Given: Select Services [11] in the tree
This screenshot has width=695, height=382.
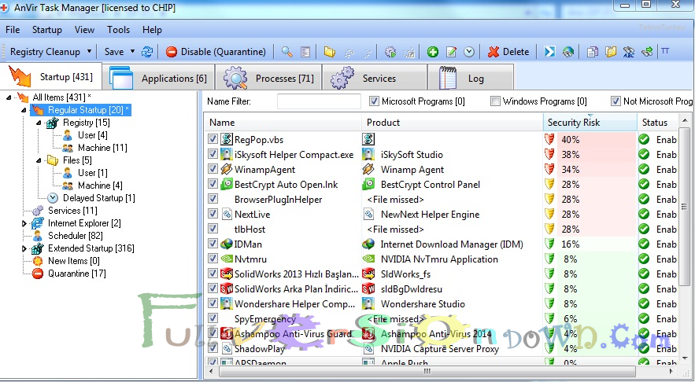Looking at the screenshot, I should pos(72,211).
